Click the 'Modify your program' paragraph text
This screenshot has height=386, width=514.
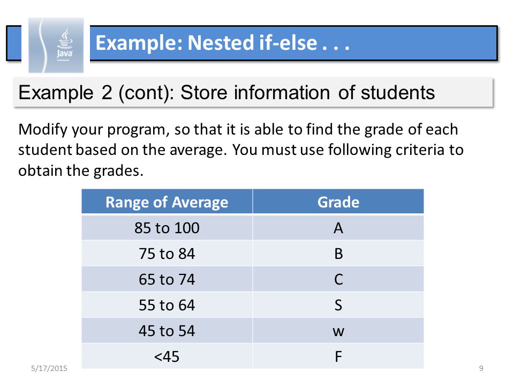click(x=241, y=150)
